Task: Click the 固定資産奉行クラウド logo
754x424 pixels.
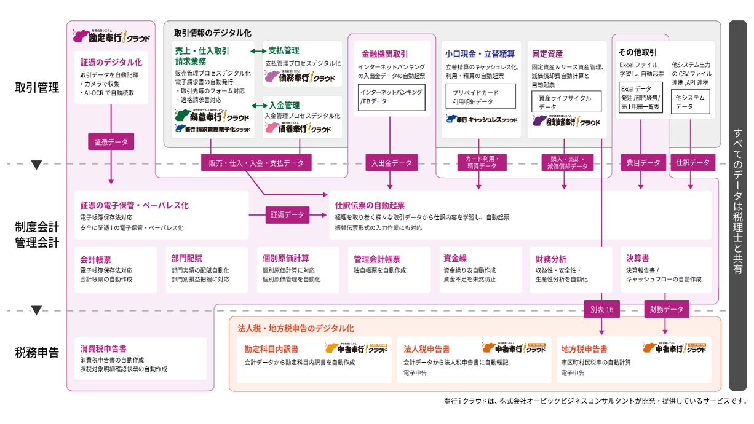Action: tap(565, 120)
